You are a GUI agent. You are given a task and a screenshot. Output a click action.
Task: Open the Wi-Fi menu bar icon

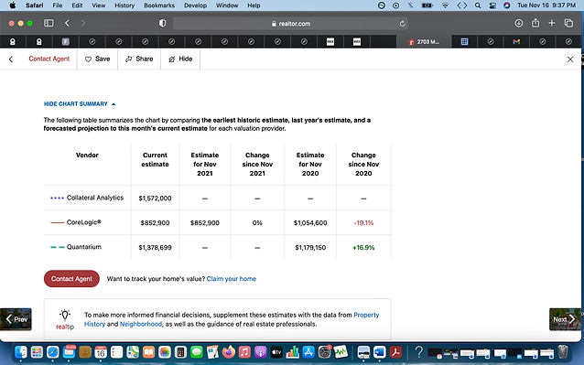point(445,5)
